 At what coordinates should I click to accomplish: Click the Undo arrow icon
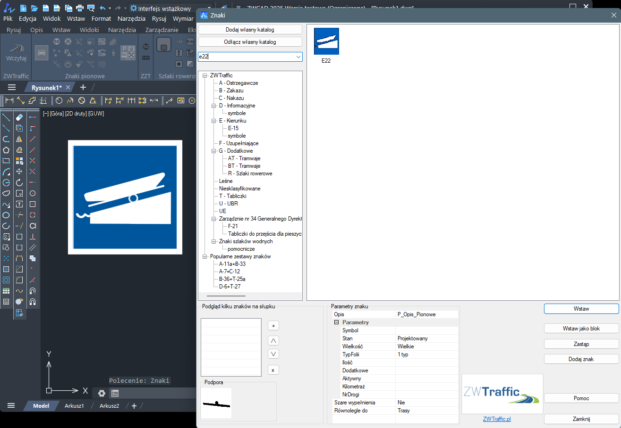click(x=102, y=8)
